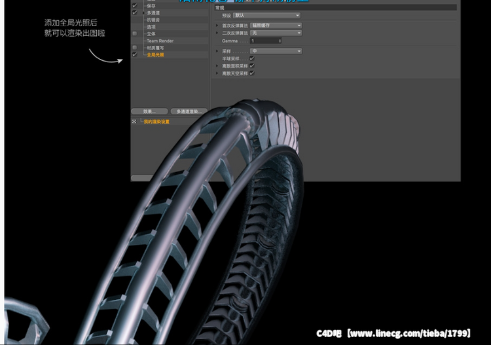Click the 常规 (General) tab header
The image size is (491, 345).
(335, 7)
